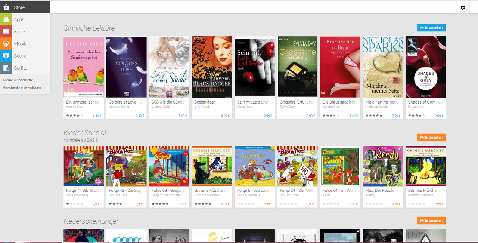Open settings with the gear icon
This screenshot has height=243, width=478.
(463, 7)
